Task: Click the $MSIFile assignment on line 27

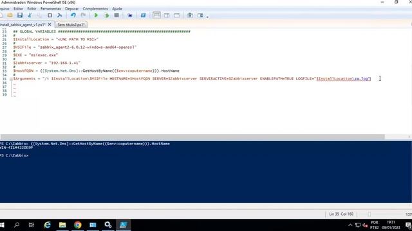Action: tap(75, 47)
